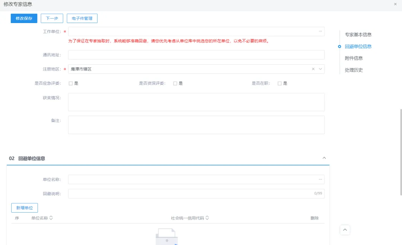Sort the table by 单位名称 column
Image resolution: width=402 pixels, height=245 pixels.
51,218
